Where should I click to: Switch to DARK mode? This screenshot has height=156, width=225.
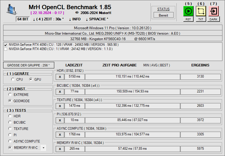(x=213, y=19)
